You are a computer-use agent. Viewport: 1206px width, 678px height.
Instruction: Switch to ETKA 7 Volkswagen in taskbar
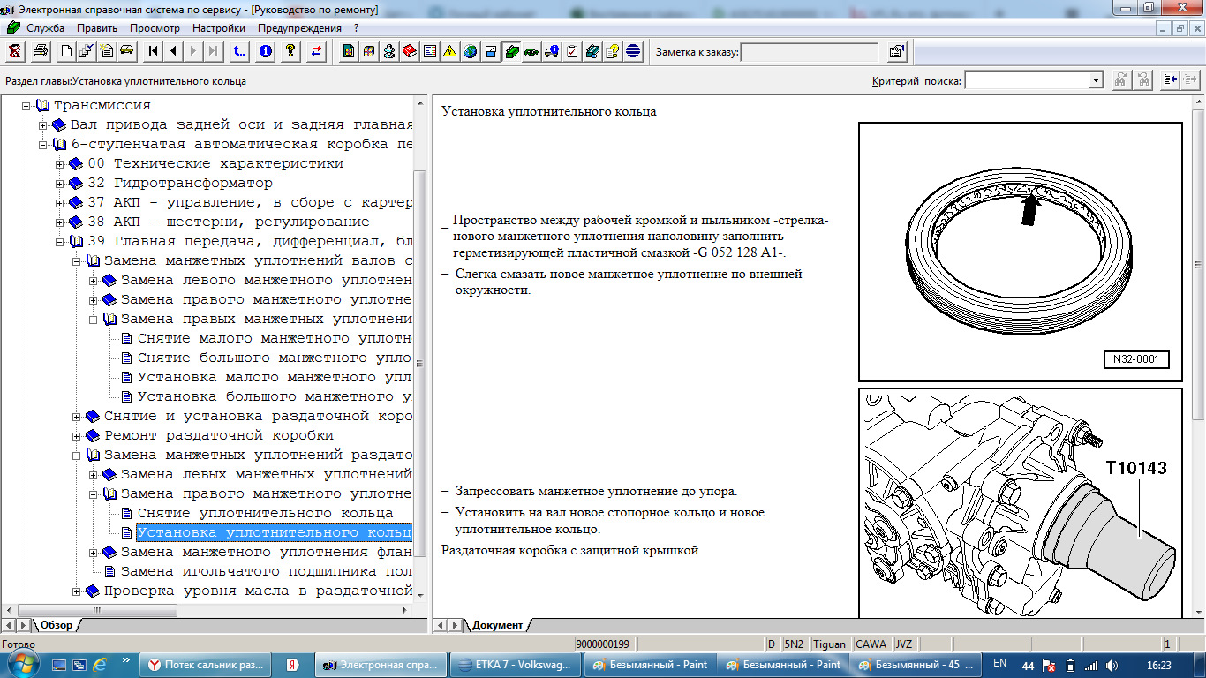[515, 665]
